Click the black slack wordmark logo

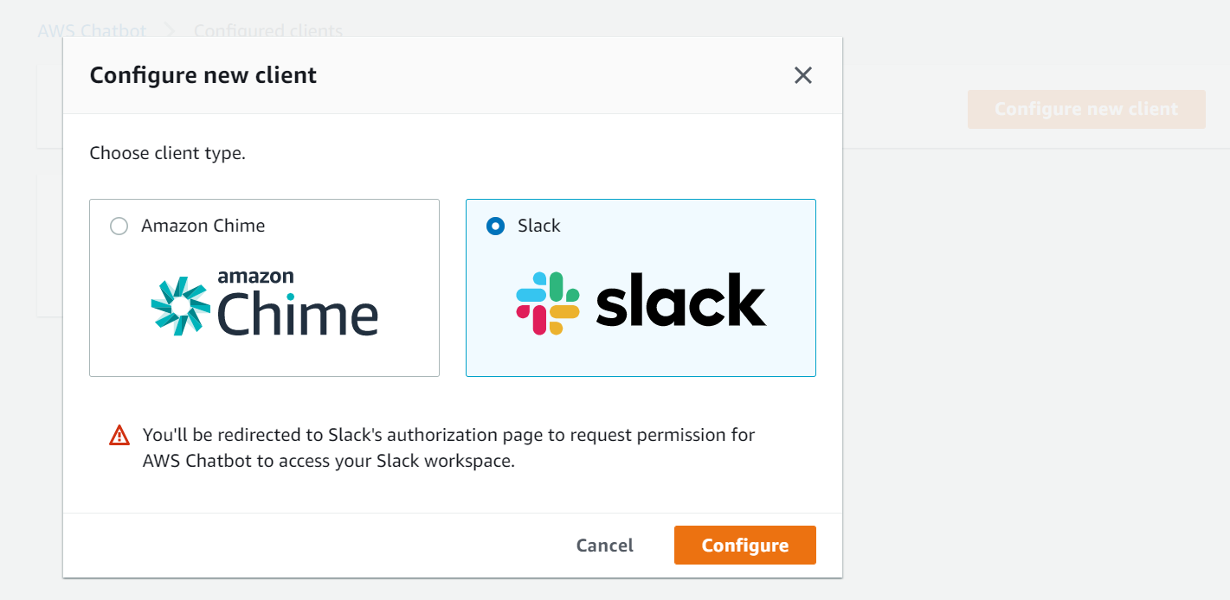click(680, 300)
